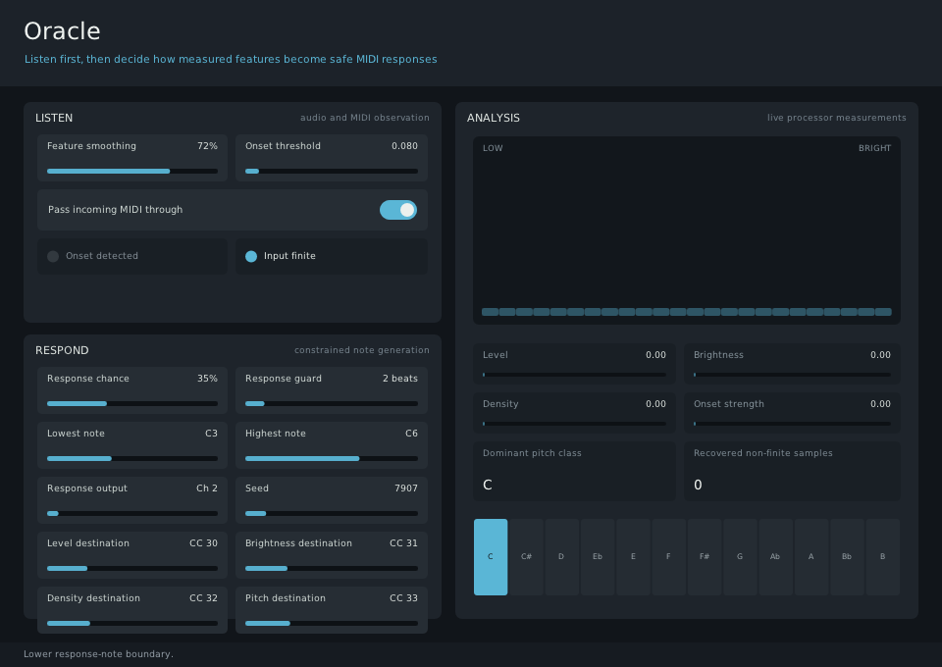942x667 pixels.
Task: Click the 35% Response chance value
Action: click(207, 379)
